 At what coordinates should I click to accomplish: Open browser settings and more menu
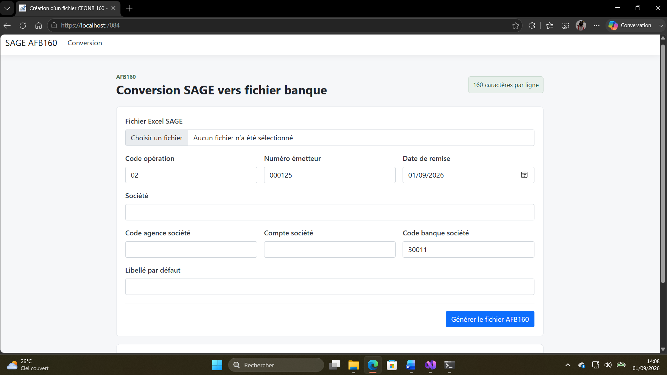(x=597, y=25)
